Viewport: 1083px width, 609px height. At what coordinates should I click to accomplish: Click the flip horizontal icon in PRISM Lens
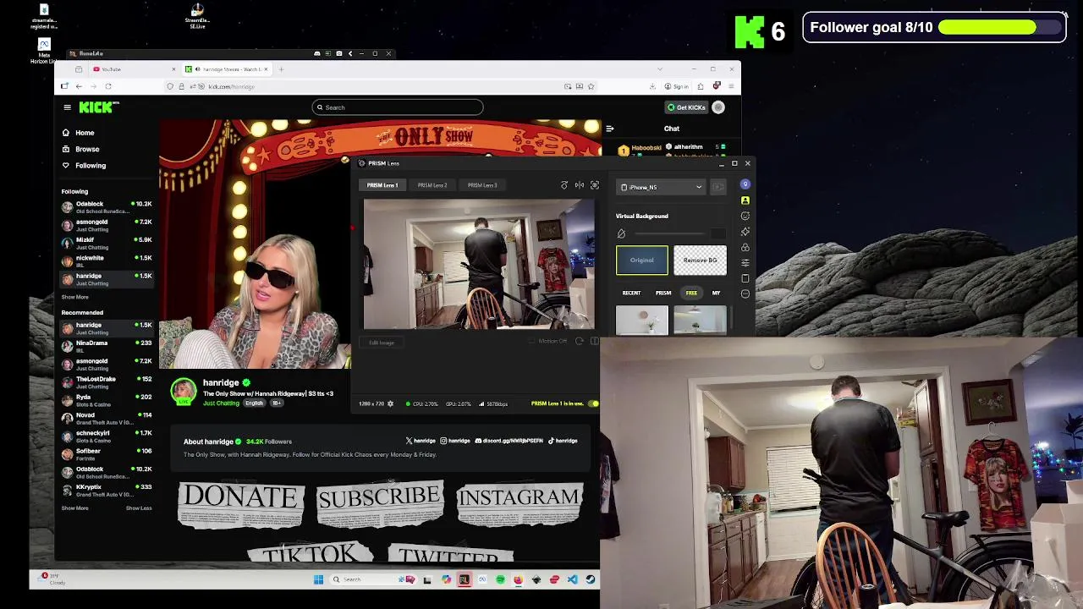click(x=580, y=185)
